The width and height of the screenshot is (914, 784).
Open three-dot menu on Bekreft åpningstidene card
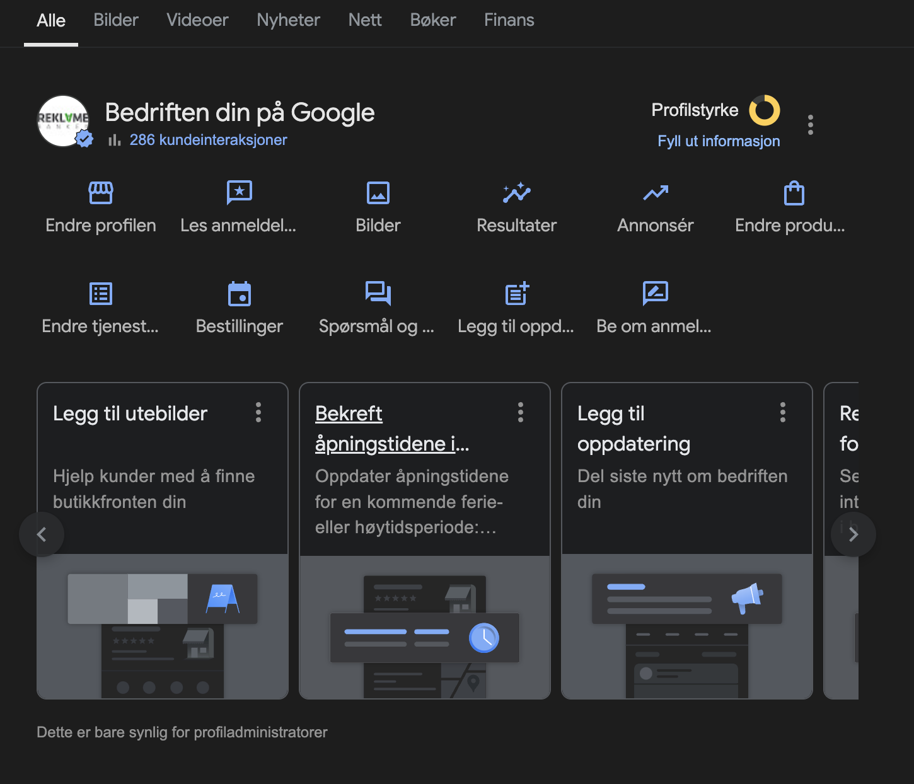pyautogui.click(x=521, y=412)
